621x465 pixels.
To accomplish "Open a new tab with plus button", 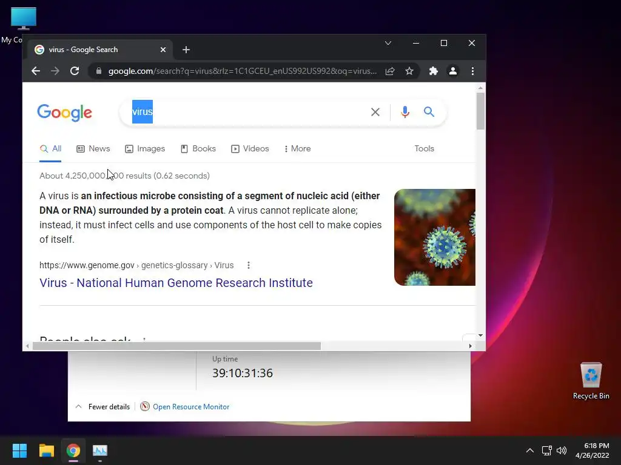I will (186, 50).
